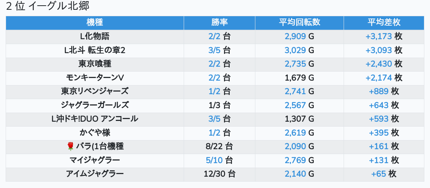Sort by the 勝率 column header

click(x=219, y=22)
